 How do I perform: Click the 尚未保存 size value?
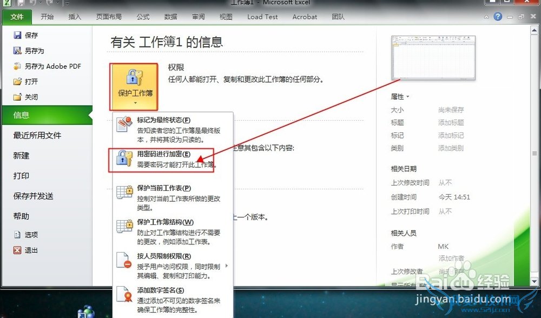(451, 110)
